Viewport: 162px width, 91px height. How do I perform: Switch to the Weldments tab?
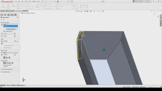25,11
